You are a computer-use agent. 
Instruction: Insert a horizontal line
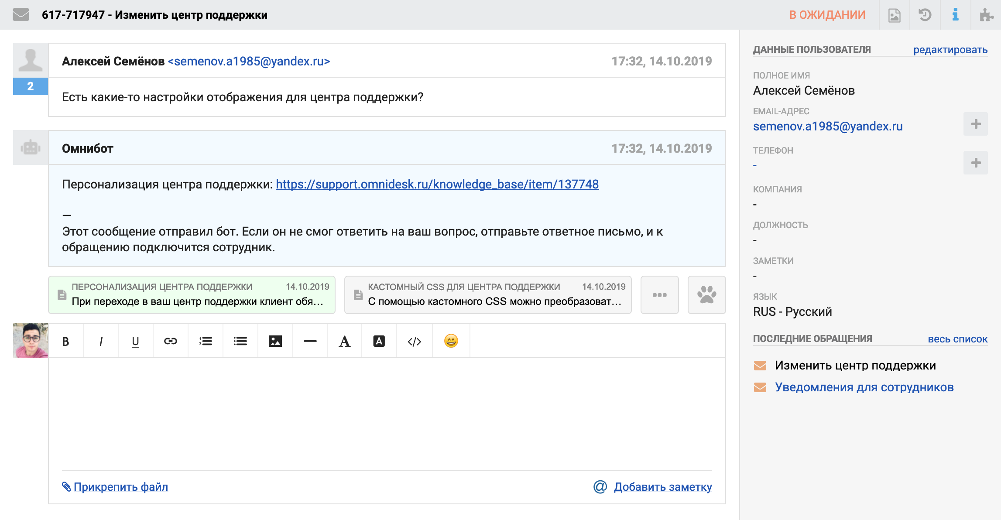[x=310, y=341]
